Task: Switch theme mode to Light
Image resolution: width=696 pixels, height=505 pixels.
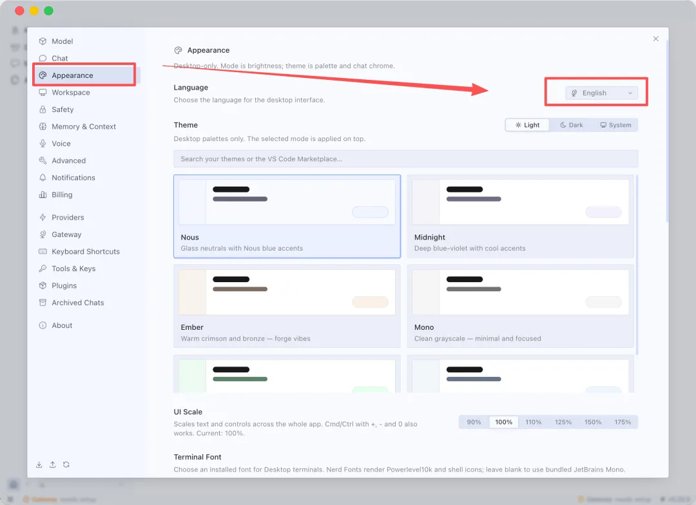Action: [527, 125]
